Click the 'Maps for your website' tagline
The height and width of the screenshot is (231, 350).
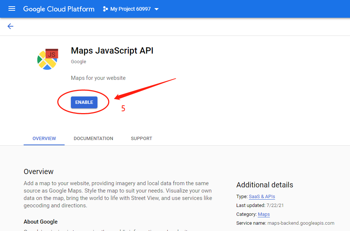tap(98, 78)
